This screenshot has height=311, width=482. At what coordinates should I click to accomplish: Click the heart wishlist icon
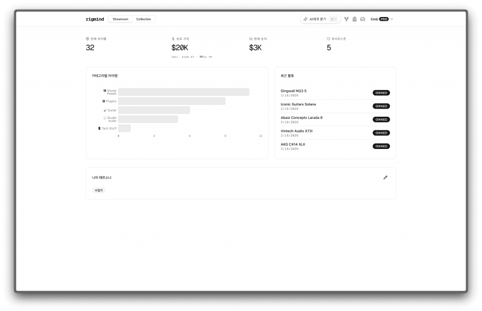(x=328, y=39)
